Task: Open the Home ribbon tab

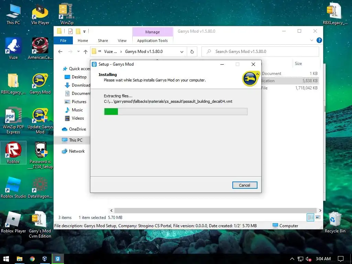Action: coord(83,41)
